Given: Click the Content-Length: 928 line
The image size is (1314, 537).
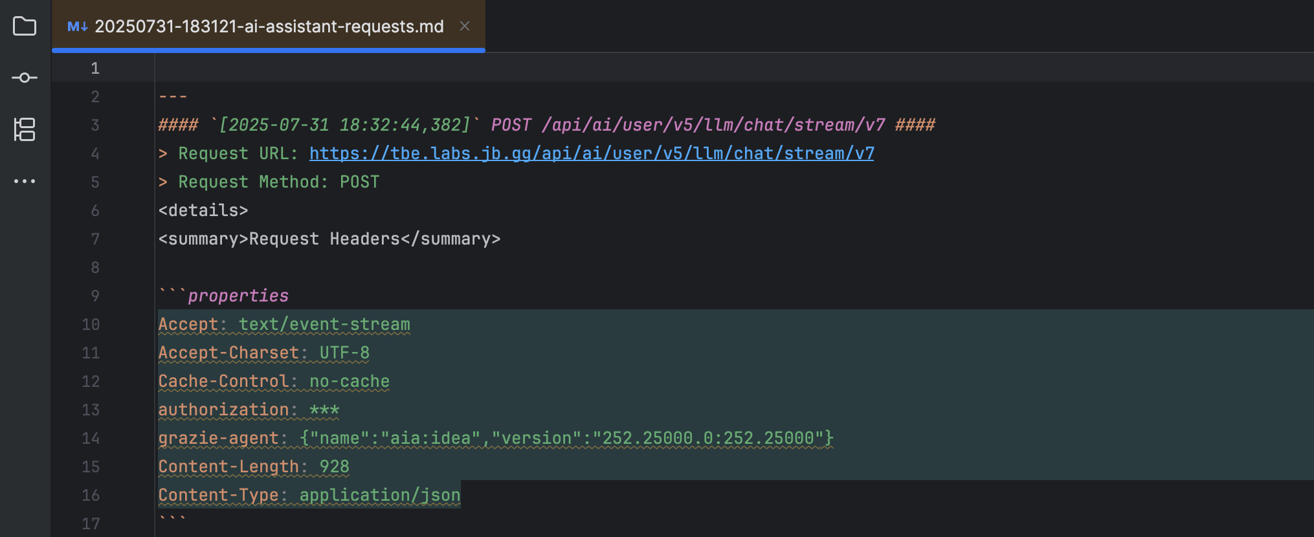Looking at the screenshot, I should [253, 466].
